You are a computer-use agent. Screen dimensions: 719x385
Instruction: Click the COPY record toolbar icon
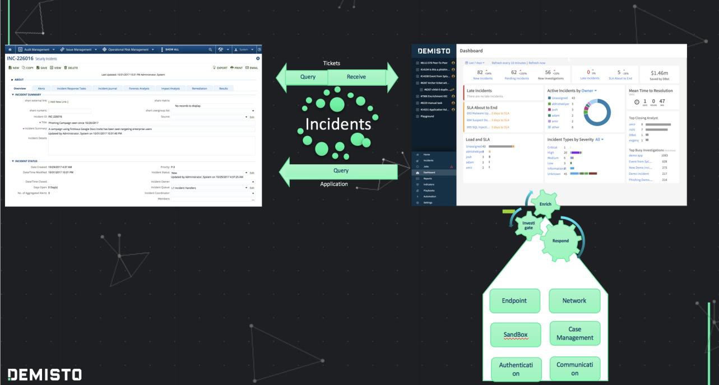(x=28, y=68)
